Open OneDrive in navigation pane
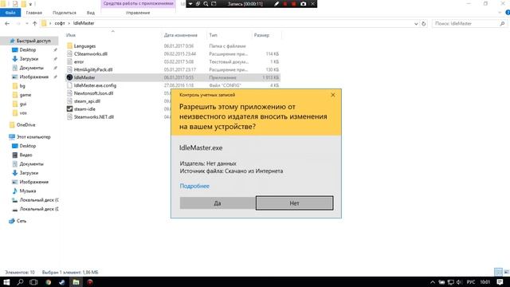 pyautogui.click(x=25, y=125)
